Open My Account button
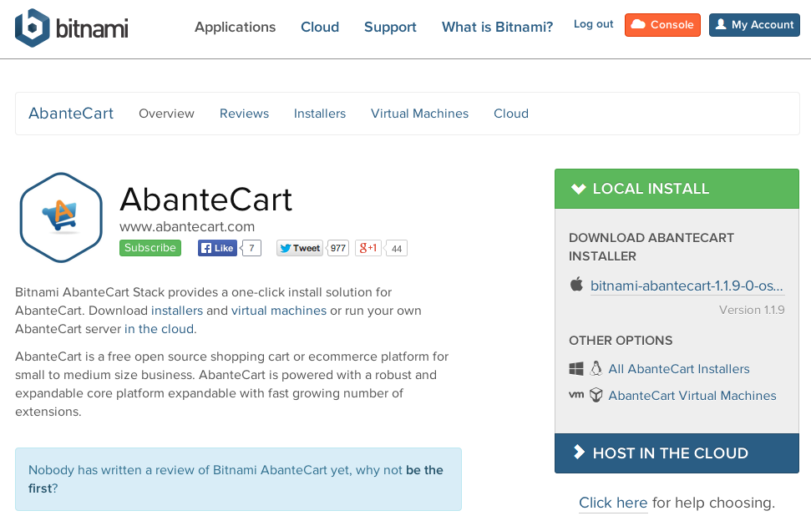Screen dimensions: 811x521 [x=754, y=25]
